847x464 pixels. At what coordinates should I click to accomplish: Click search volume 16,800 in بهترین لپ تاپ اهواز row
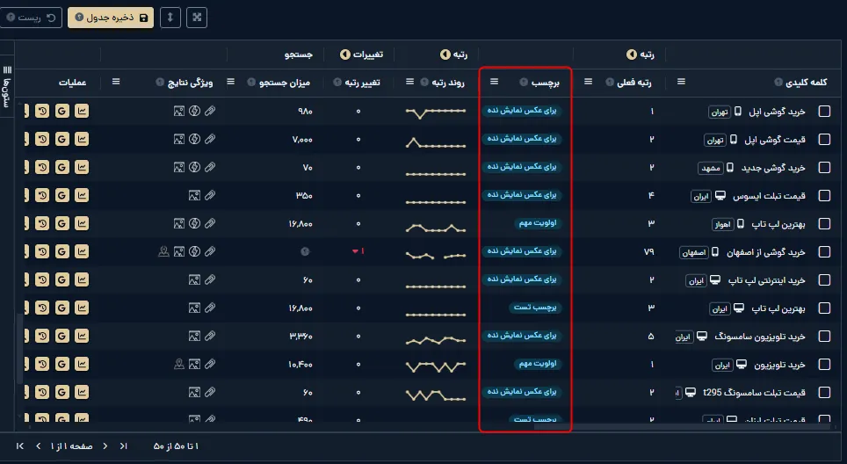click(x=300, y=223)
